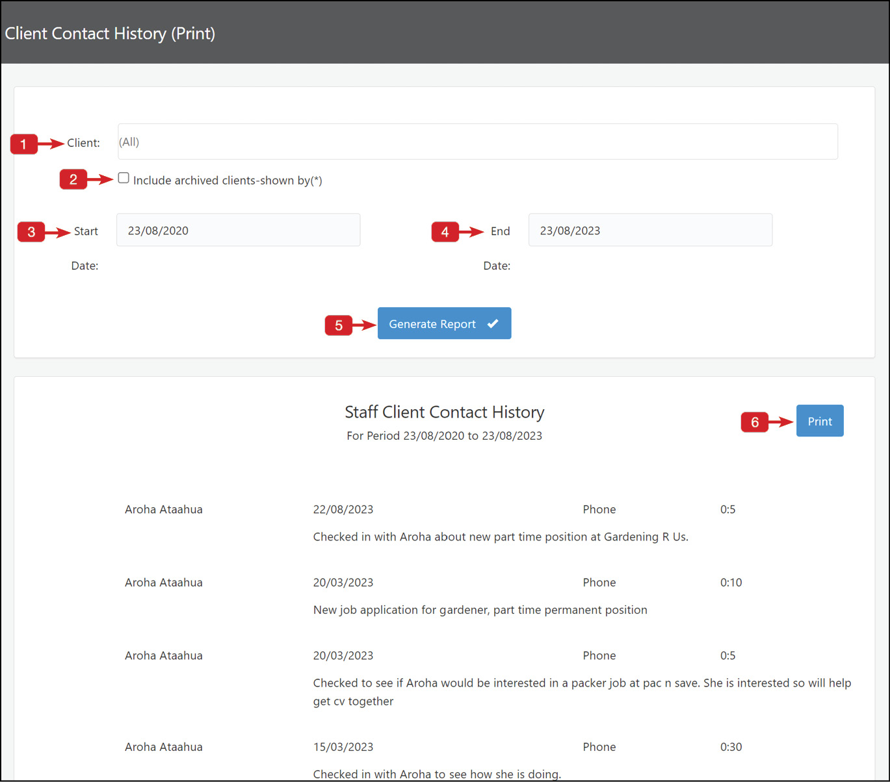This screenshot has width=890, height=782.
Task: Click Aroha Ataahua in the 15/03/2023 row
Action: [164, 747]
